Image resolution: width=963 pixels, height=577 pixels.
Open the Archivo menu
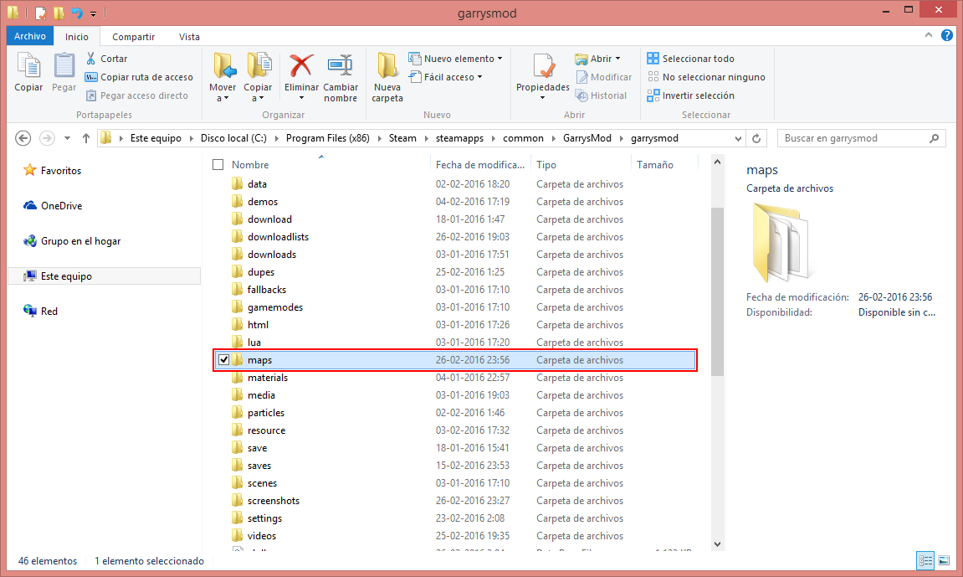tap(30, 36)
